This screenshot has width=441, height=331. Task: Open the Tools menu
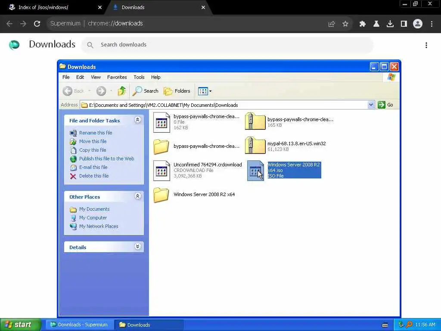(139, 77)
